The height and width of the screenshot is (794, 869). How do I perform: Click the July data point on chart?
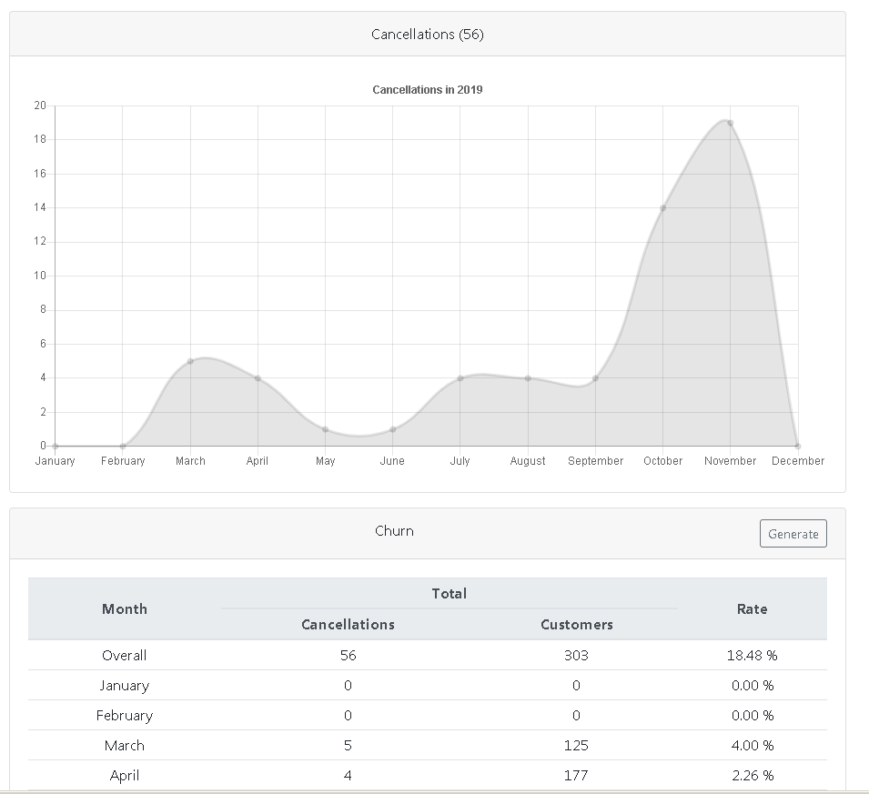pyautogui.click(x=460, y=378)
